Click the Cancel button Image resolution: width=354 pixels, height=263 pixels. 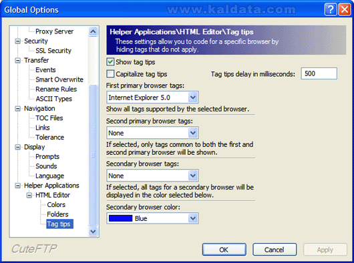275,250
